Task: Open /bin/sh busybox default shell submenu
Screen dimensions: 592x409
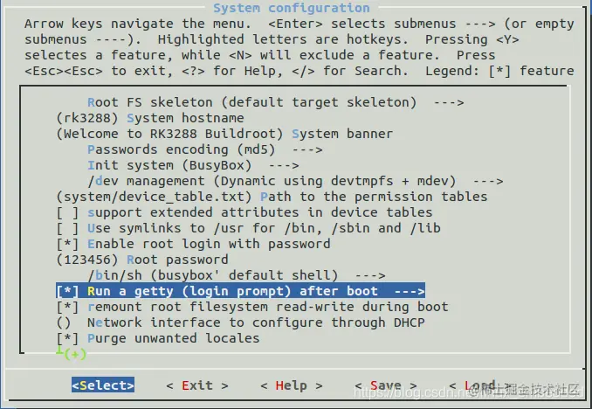Action: point(237,275)
